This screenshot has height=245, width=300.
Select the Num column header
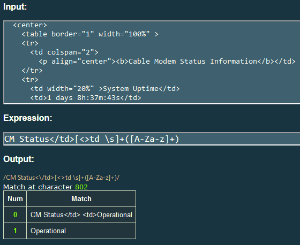click(x=15, y=199)
